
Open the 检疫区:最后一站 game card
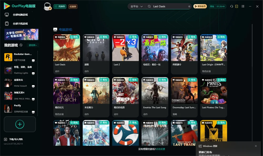coord(155,54)
